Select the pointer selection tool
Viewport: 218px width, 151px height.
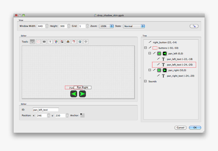(32, 42)
